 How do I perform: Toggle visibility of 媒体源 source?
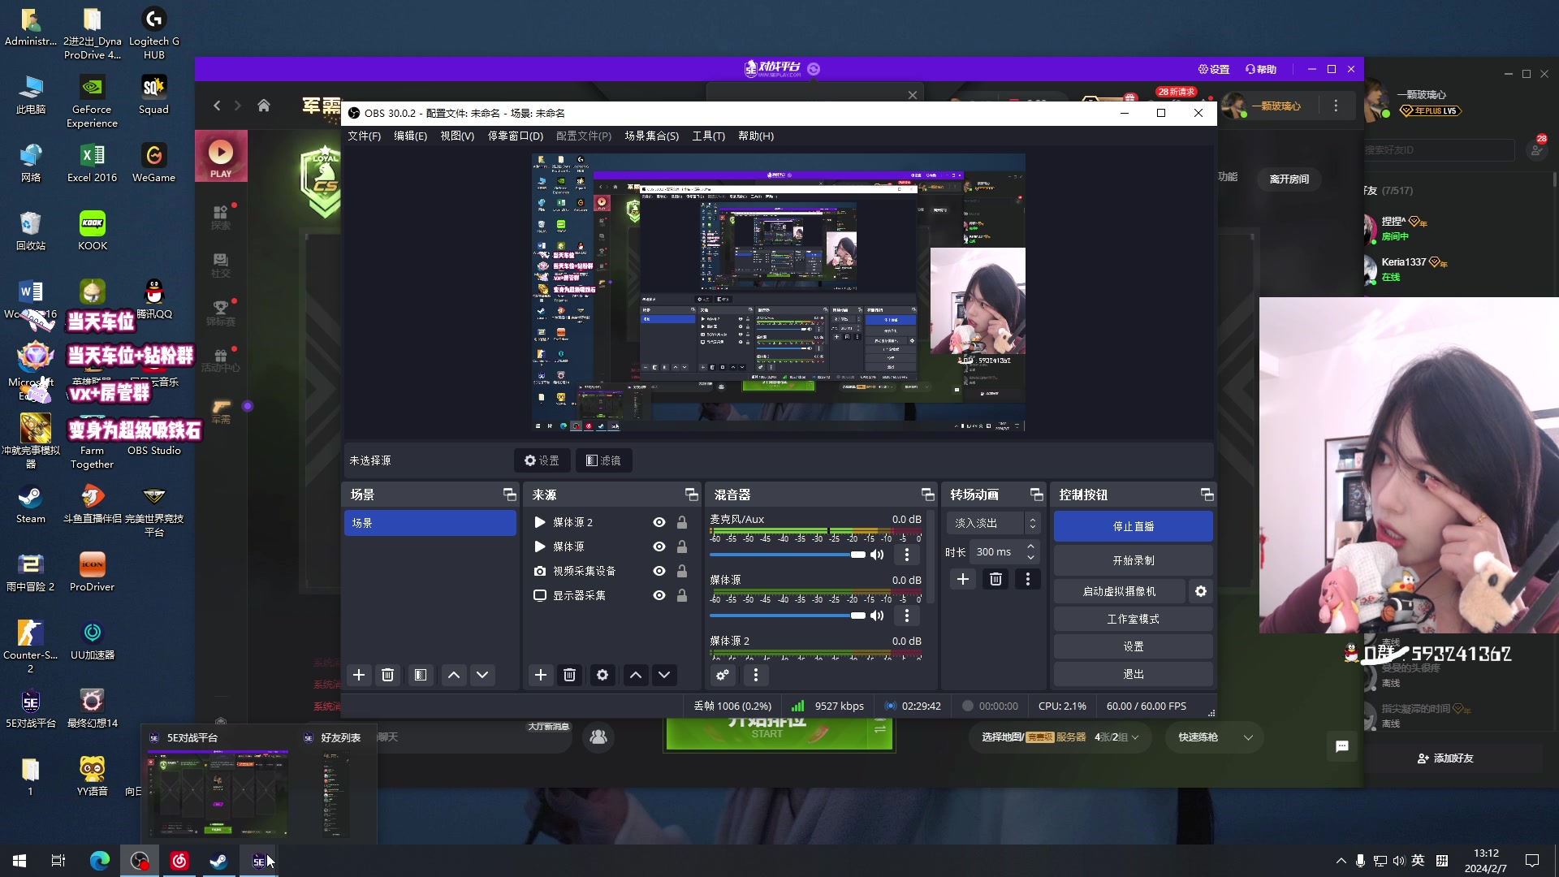click(x=659, y=547)
